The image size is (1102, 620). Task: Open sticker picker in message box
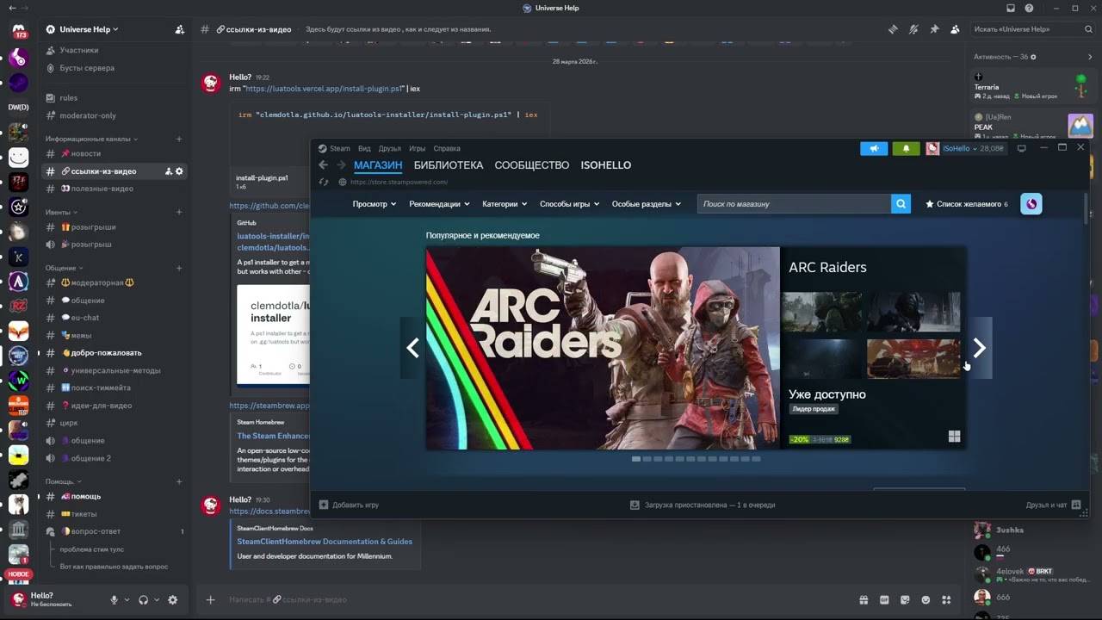click(x=905, y=599)
